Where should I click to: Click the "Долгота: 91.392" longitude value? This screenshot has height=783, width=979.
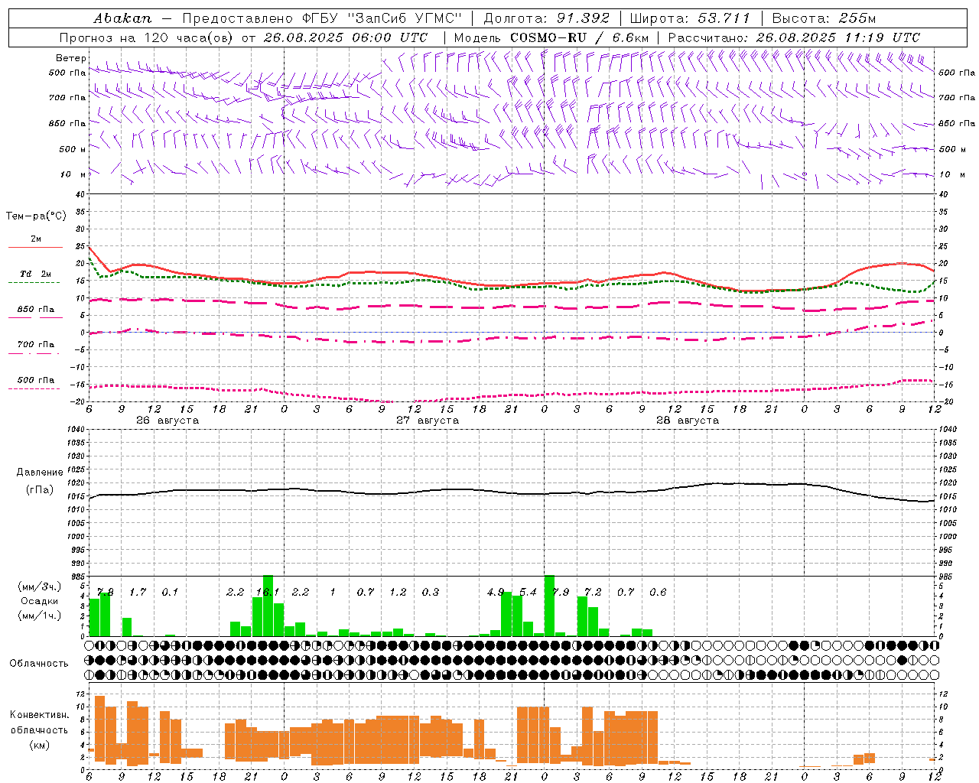coord(547,18)
